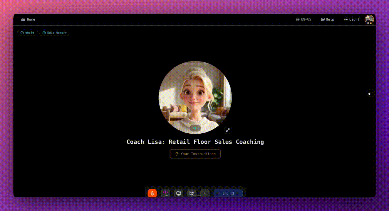Screen dimensions: 389x211
Task: Click the 00:50 session timer
Action: pos(27,33)
